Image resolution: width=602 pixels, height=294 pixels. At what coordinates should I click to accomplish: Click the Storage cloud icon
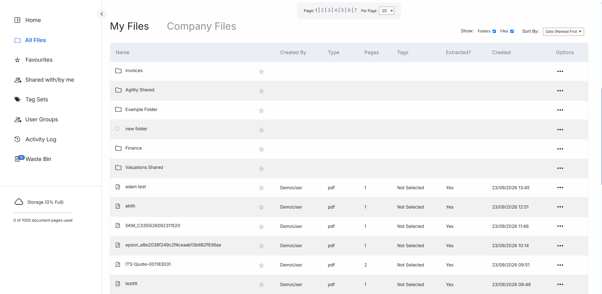coord(19,202)
